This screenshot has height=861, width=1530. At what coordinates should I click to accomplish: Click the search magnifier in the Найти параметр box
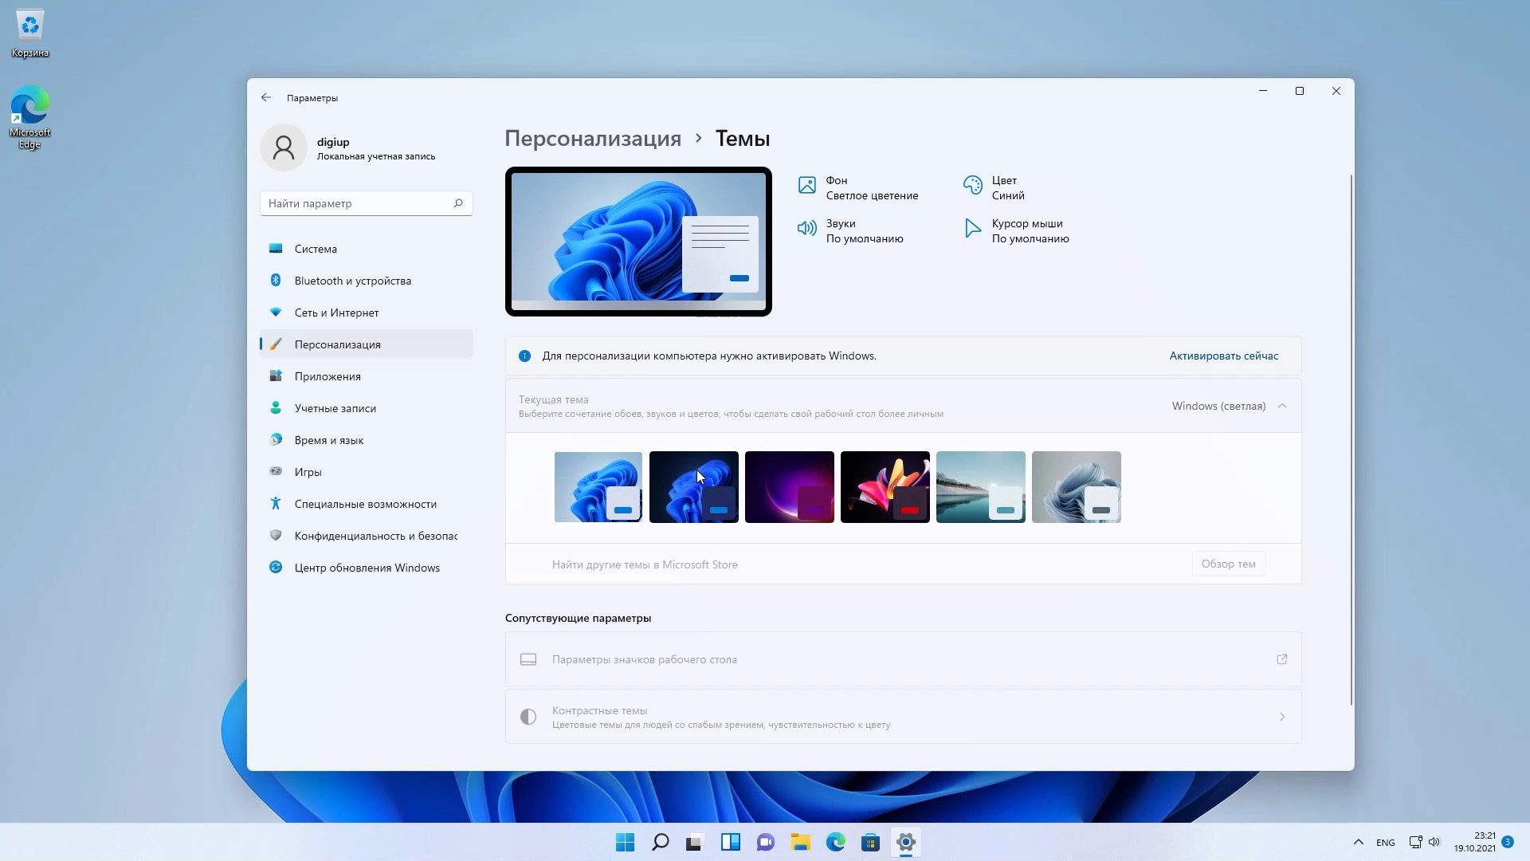click(458, 203)
